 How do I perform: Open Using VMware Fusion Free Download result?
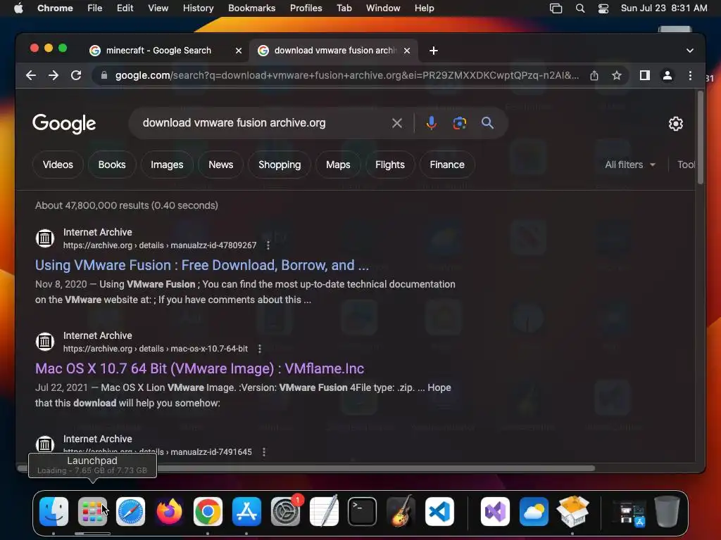pyautogui.click(x=202, y=265)
